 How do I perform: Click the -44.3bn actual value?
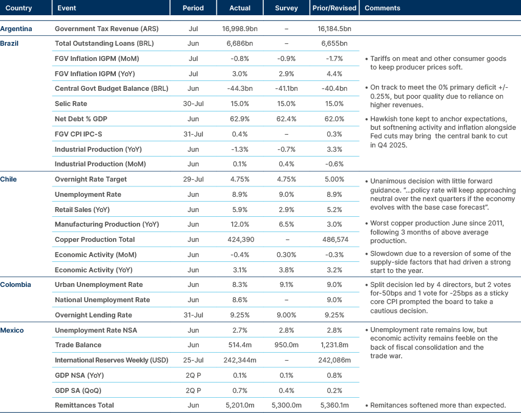(240, 88)
